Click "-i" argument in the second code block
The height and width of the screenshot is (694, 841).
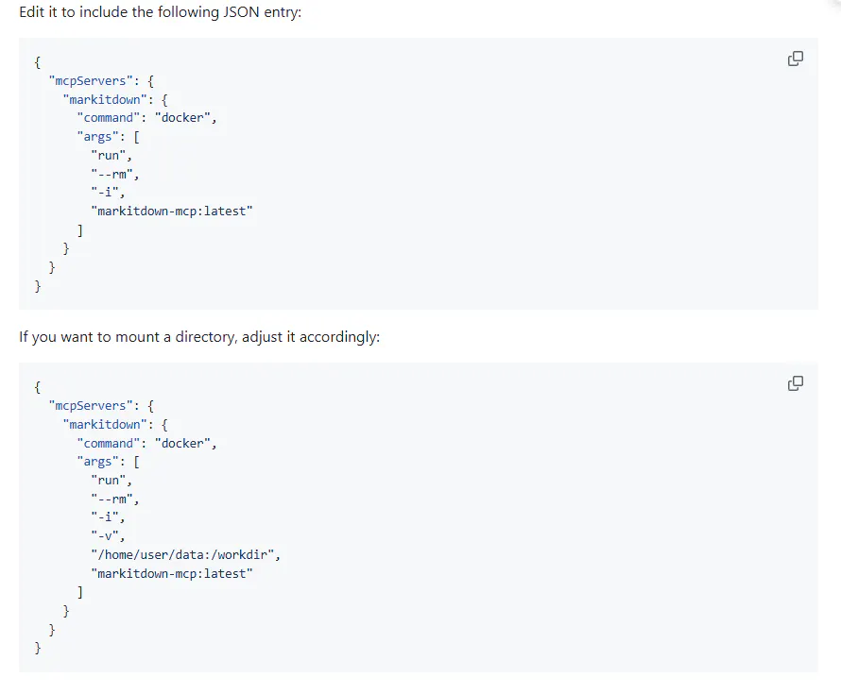tap(105, 517)
